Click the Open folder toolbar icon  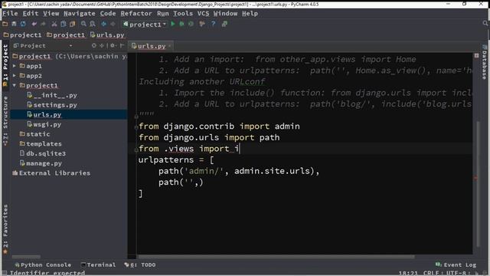(5, 24)
